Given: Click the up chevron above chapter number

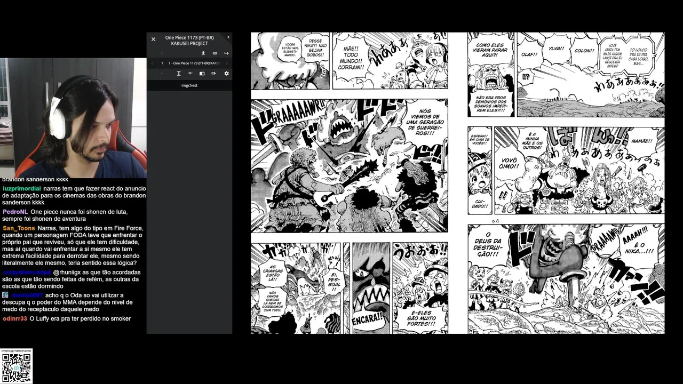Looking at the screenshot, I should coord(162,53).
